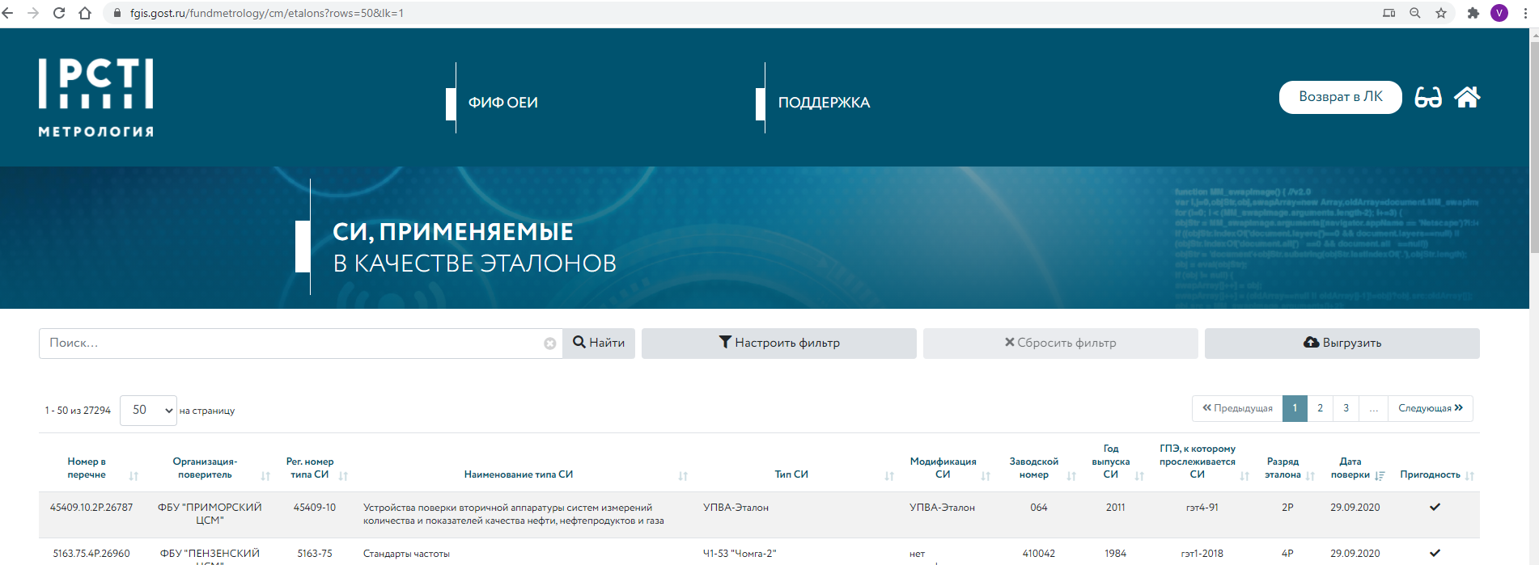1539x565 pixels.
Task: Bookmark this page with star icon
Action: point(1441,13)
